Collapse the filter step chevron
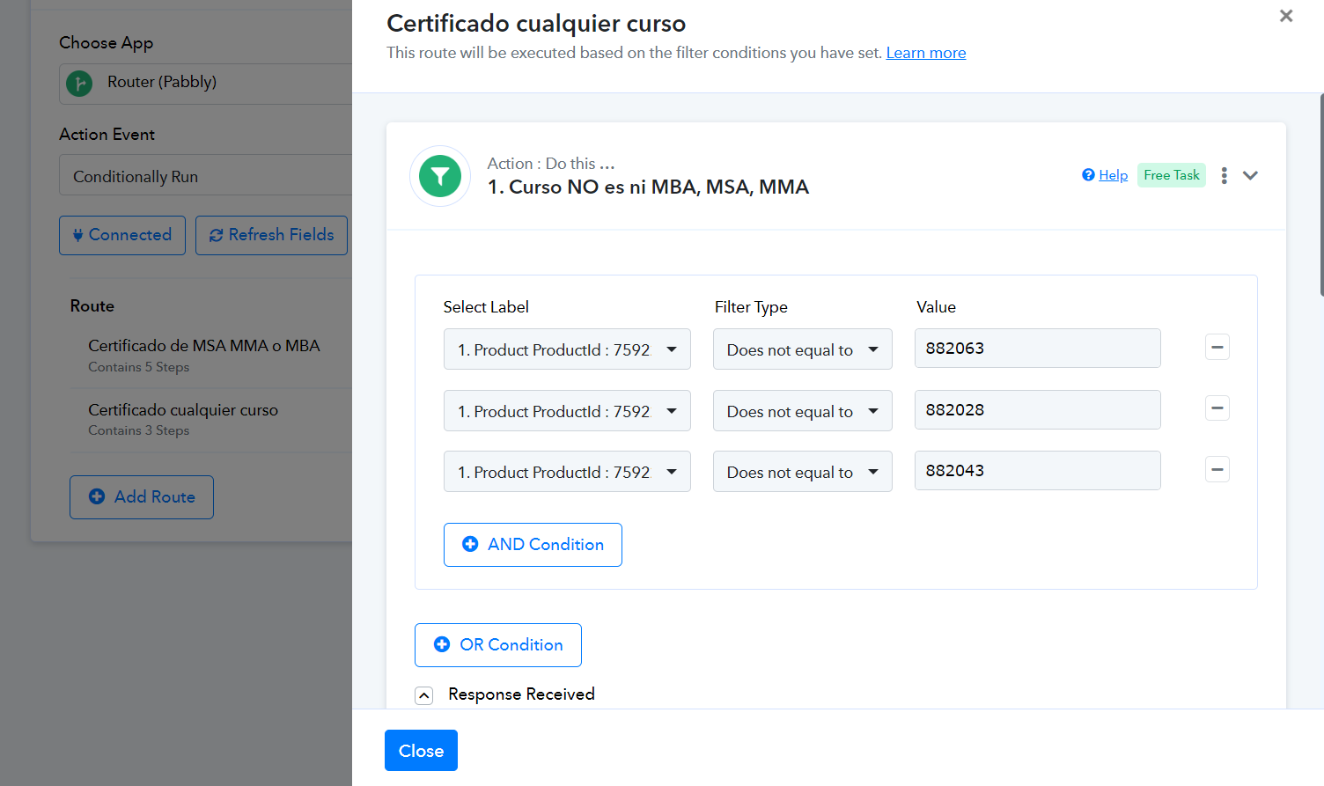The width and height of the screenshot is (1324, 786). [x=1250, y=175]
